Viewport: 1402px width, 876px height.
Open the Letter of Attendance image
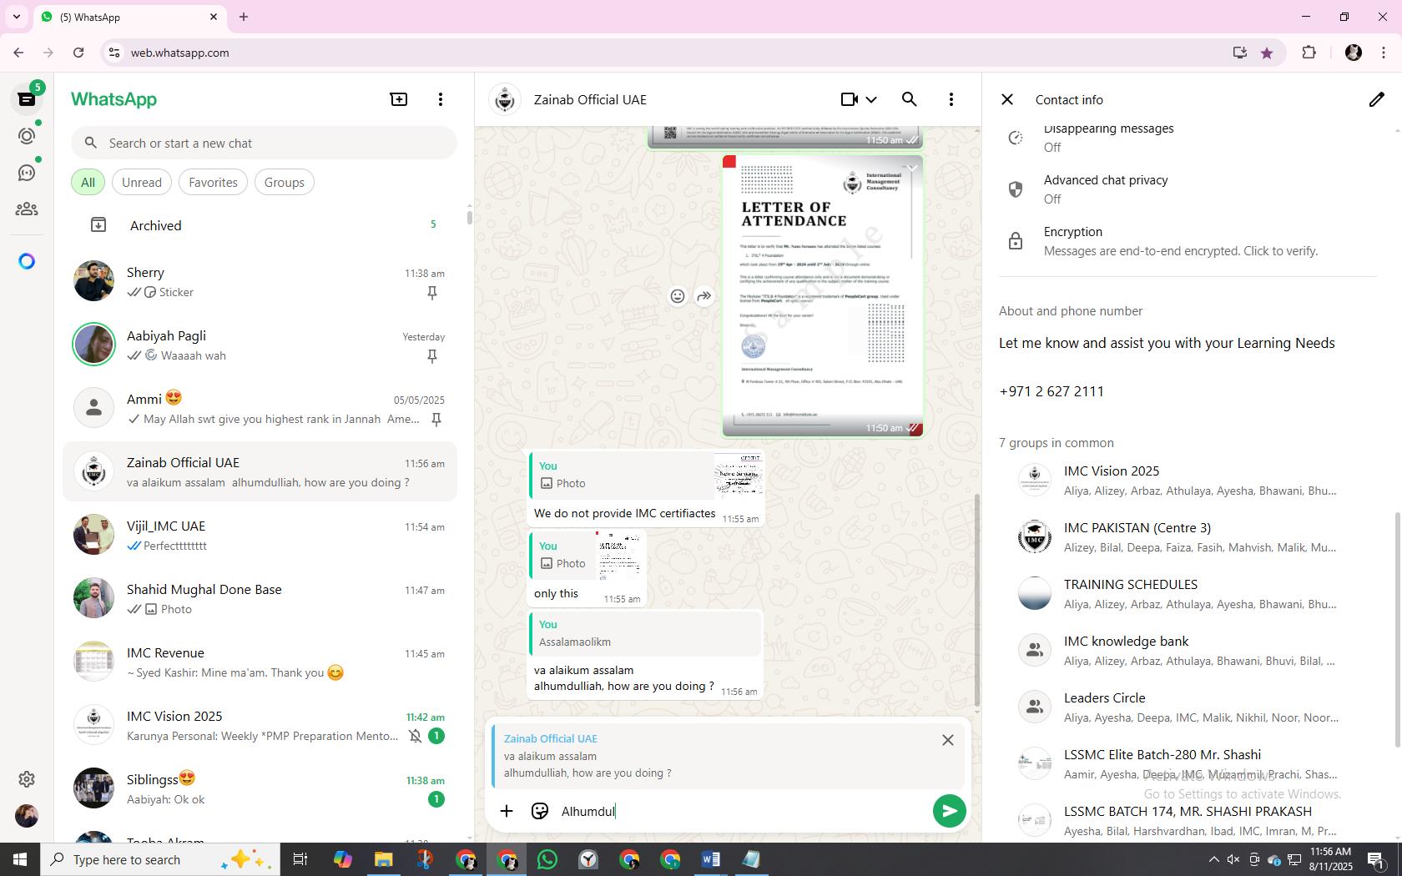pyautogui.click(x=823, y=295)
